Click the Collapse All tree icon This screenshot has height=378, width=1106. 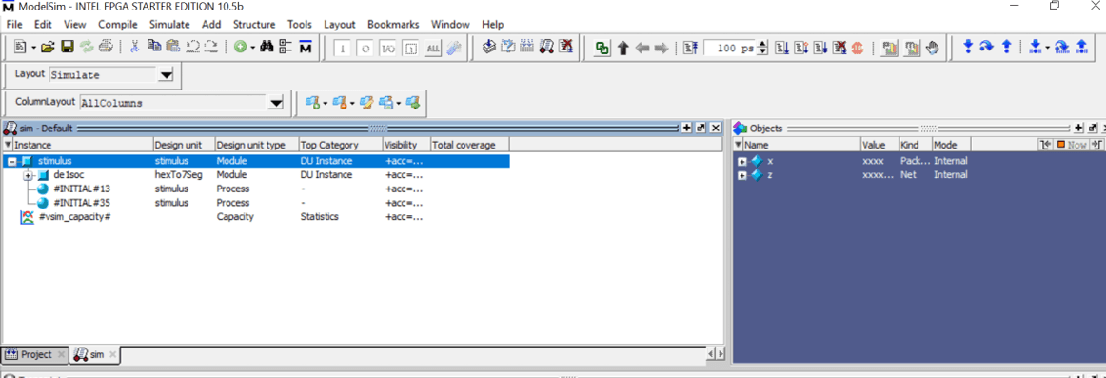(x=286, y=48)
